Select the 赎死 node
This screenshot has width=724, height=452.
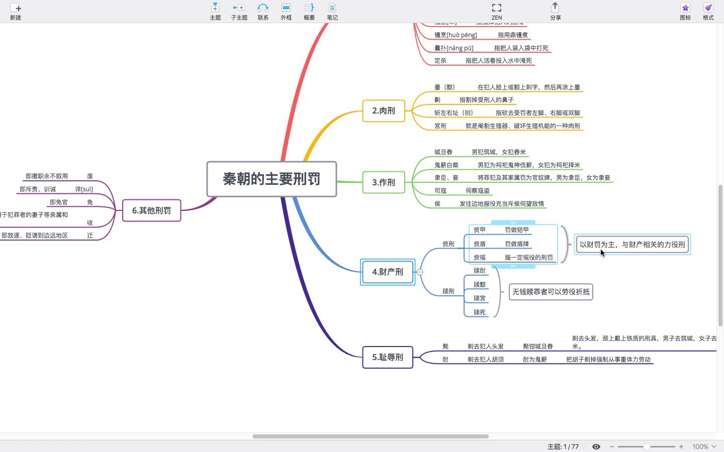tap(480, 312)
